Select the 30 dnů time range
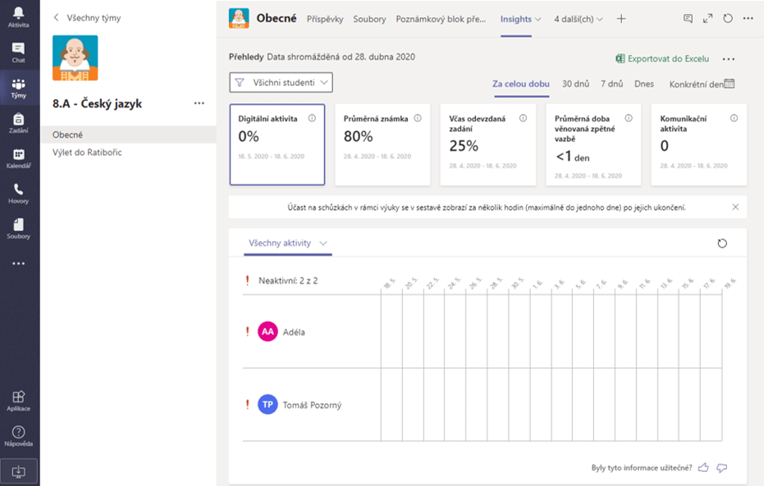Image resolution: width=764 pixels, height=486 pixels. [x=575, y=84]
